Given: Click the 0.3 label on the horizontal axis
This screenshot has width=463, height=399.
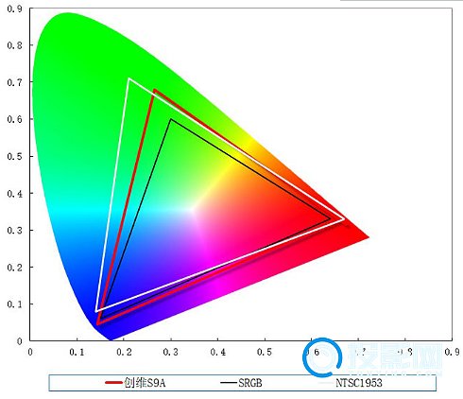Looking at the screenshot, I should (171, 352).
